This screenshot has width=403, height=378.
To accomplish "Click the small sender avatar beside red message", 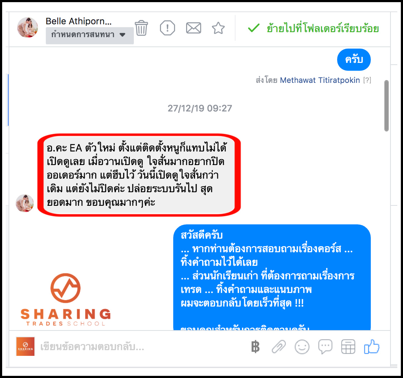I will tap(25, 203).
